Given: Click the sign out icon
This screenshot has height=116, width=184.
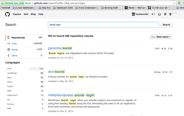Looking at the screenshot, I should click(171, 14).
